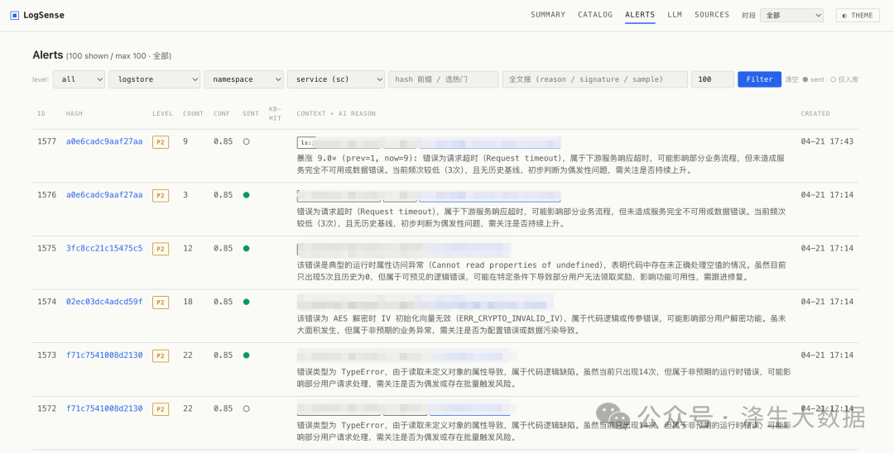This screenshot has height=453, width=894.
Task: Open the namespace dropdown
Action: [x=243, y=79]
